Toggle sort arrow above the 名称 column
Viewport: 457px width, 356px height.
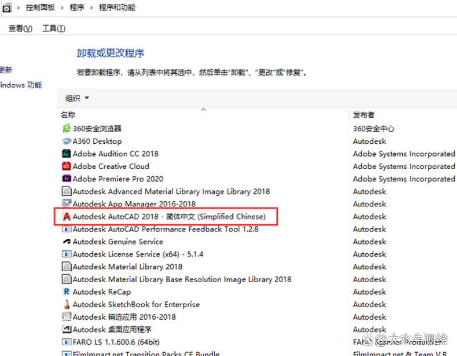pyautogui.click(x=204, y=110)
